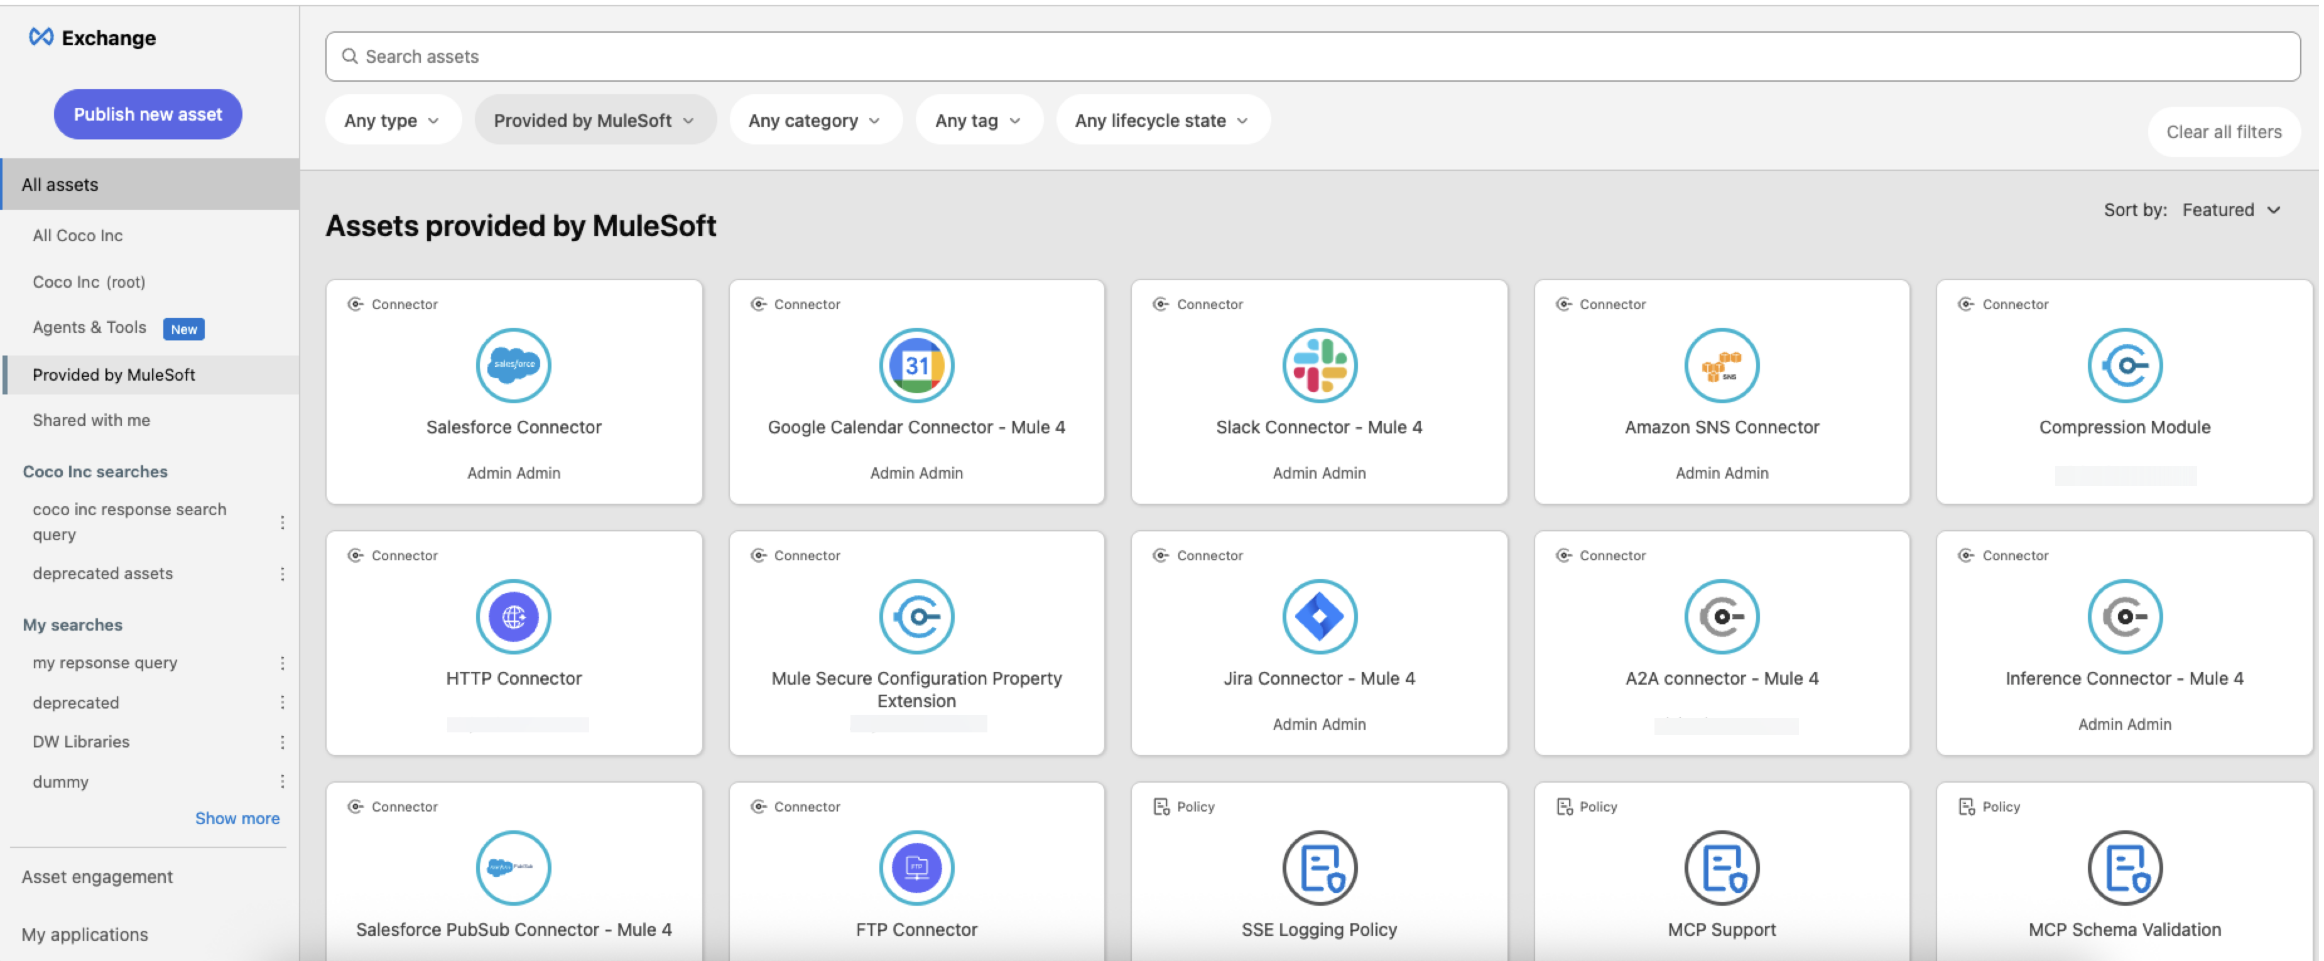Expand the Any lifecycle state filter
2324x961 pixels.
pyautogui.click(x=1162, y=120)
